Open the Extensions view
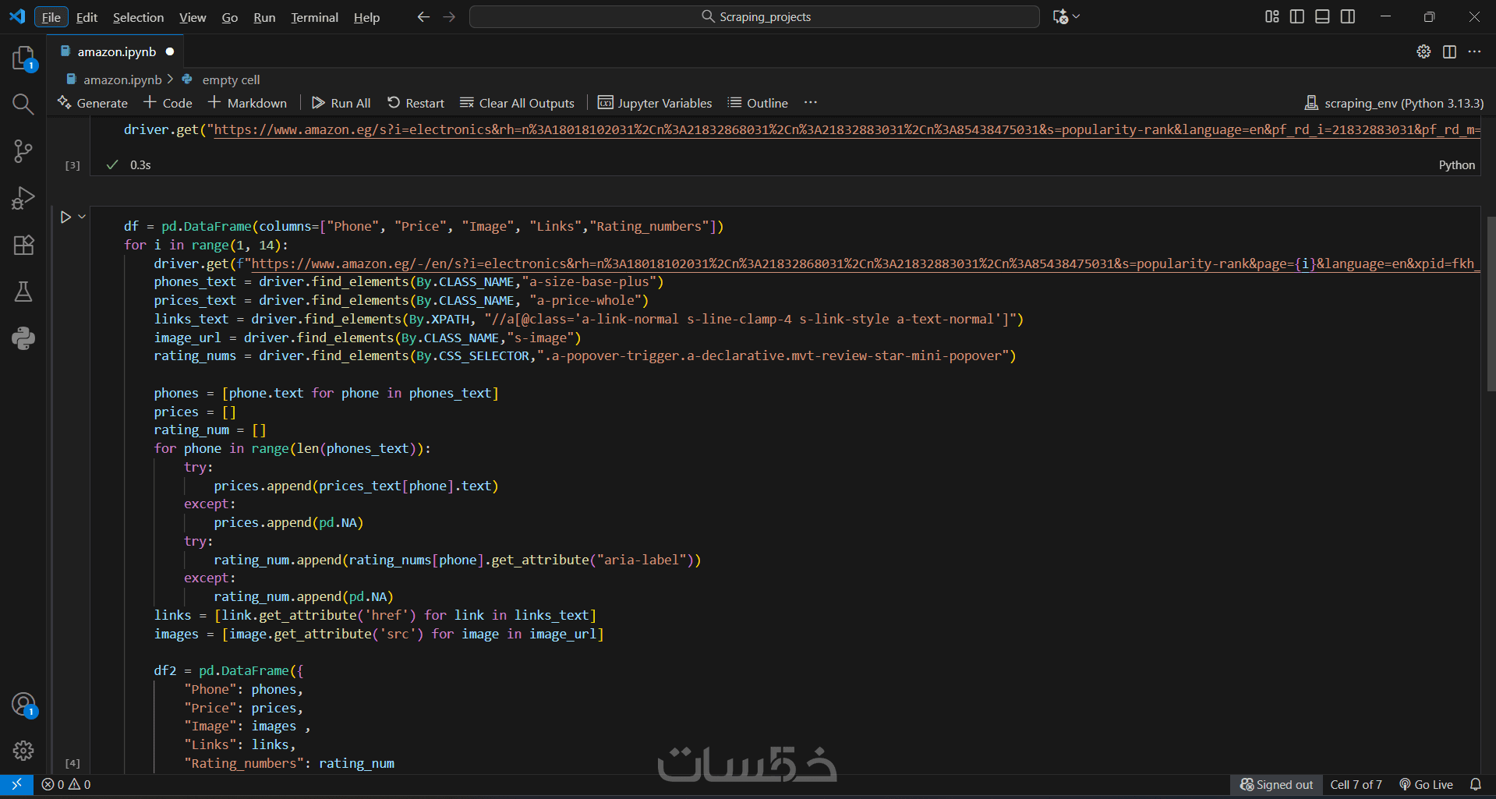1496x799 pixels. click(23, 245)
